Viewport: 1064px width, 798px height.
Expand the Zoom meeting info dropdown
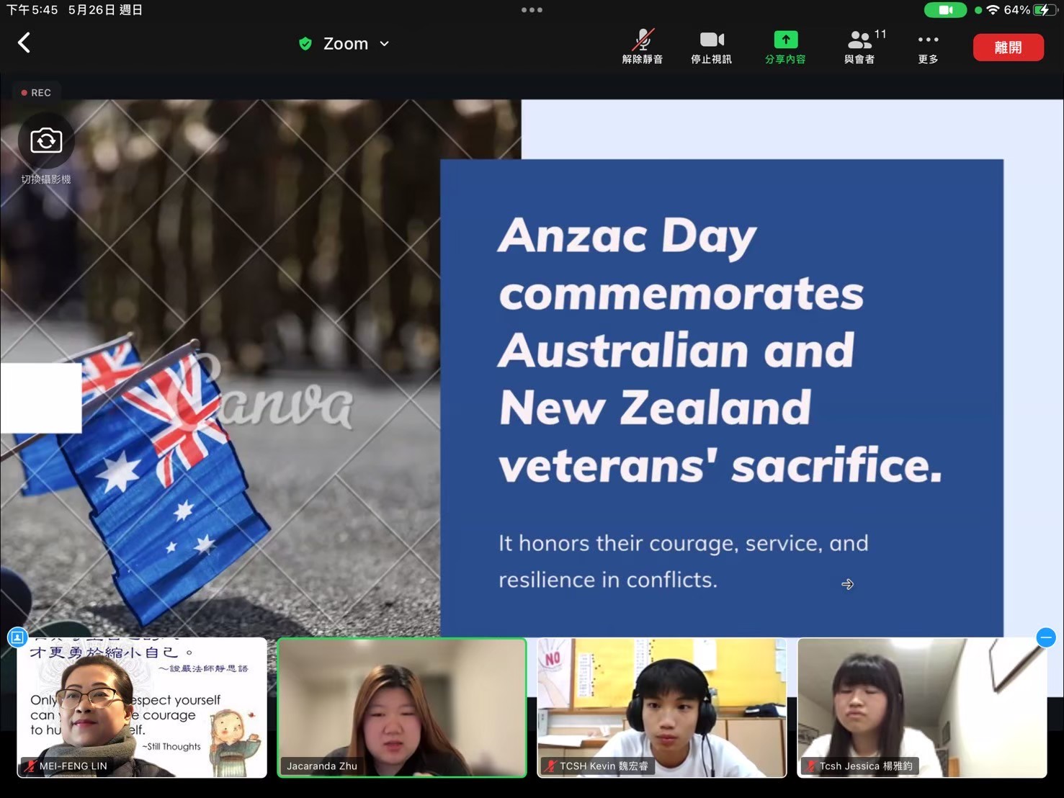click(x=384, y=44)
